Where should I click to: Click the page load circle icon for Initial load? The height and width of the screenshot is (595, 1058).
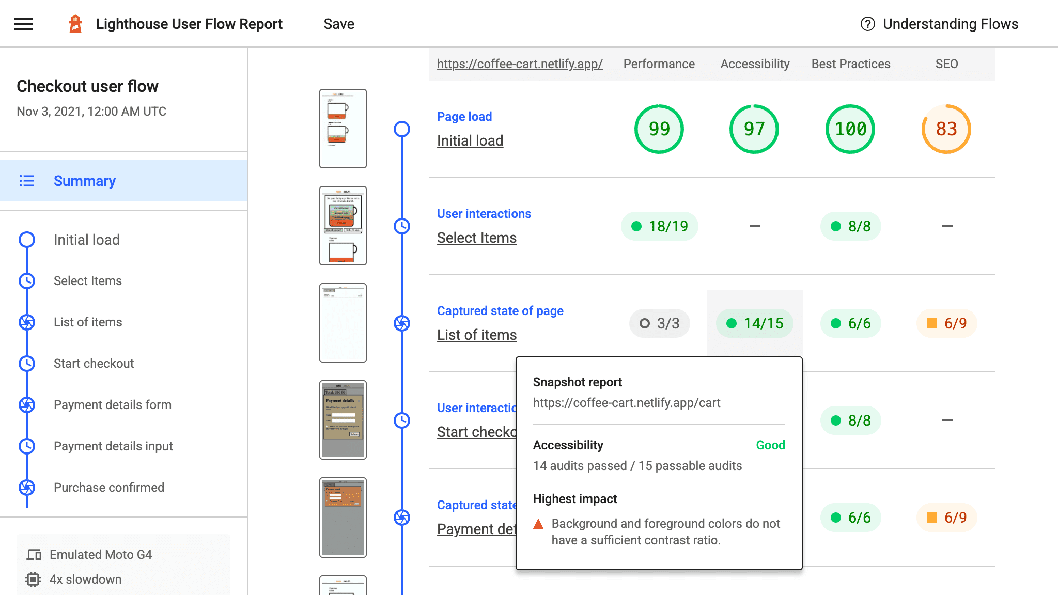[402, 129]
